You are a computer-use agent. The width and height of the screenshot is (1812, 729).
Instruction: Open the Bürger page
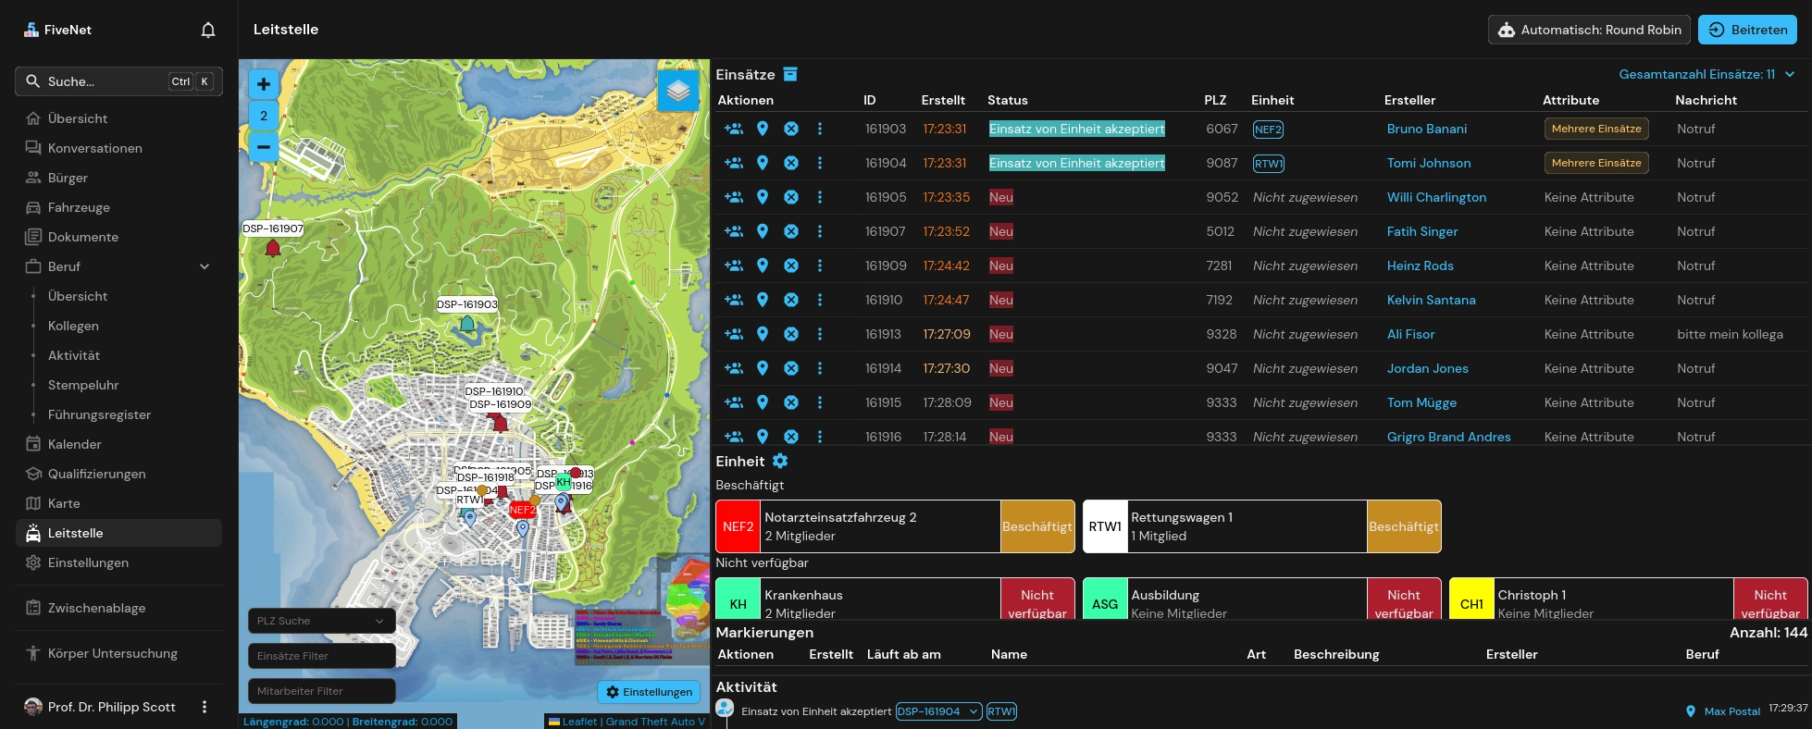click(x=118, y=178)
